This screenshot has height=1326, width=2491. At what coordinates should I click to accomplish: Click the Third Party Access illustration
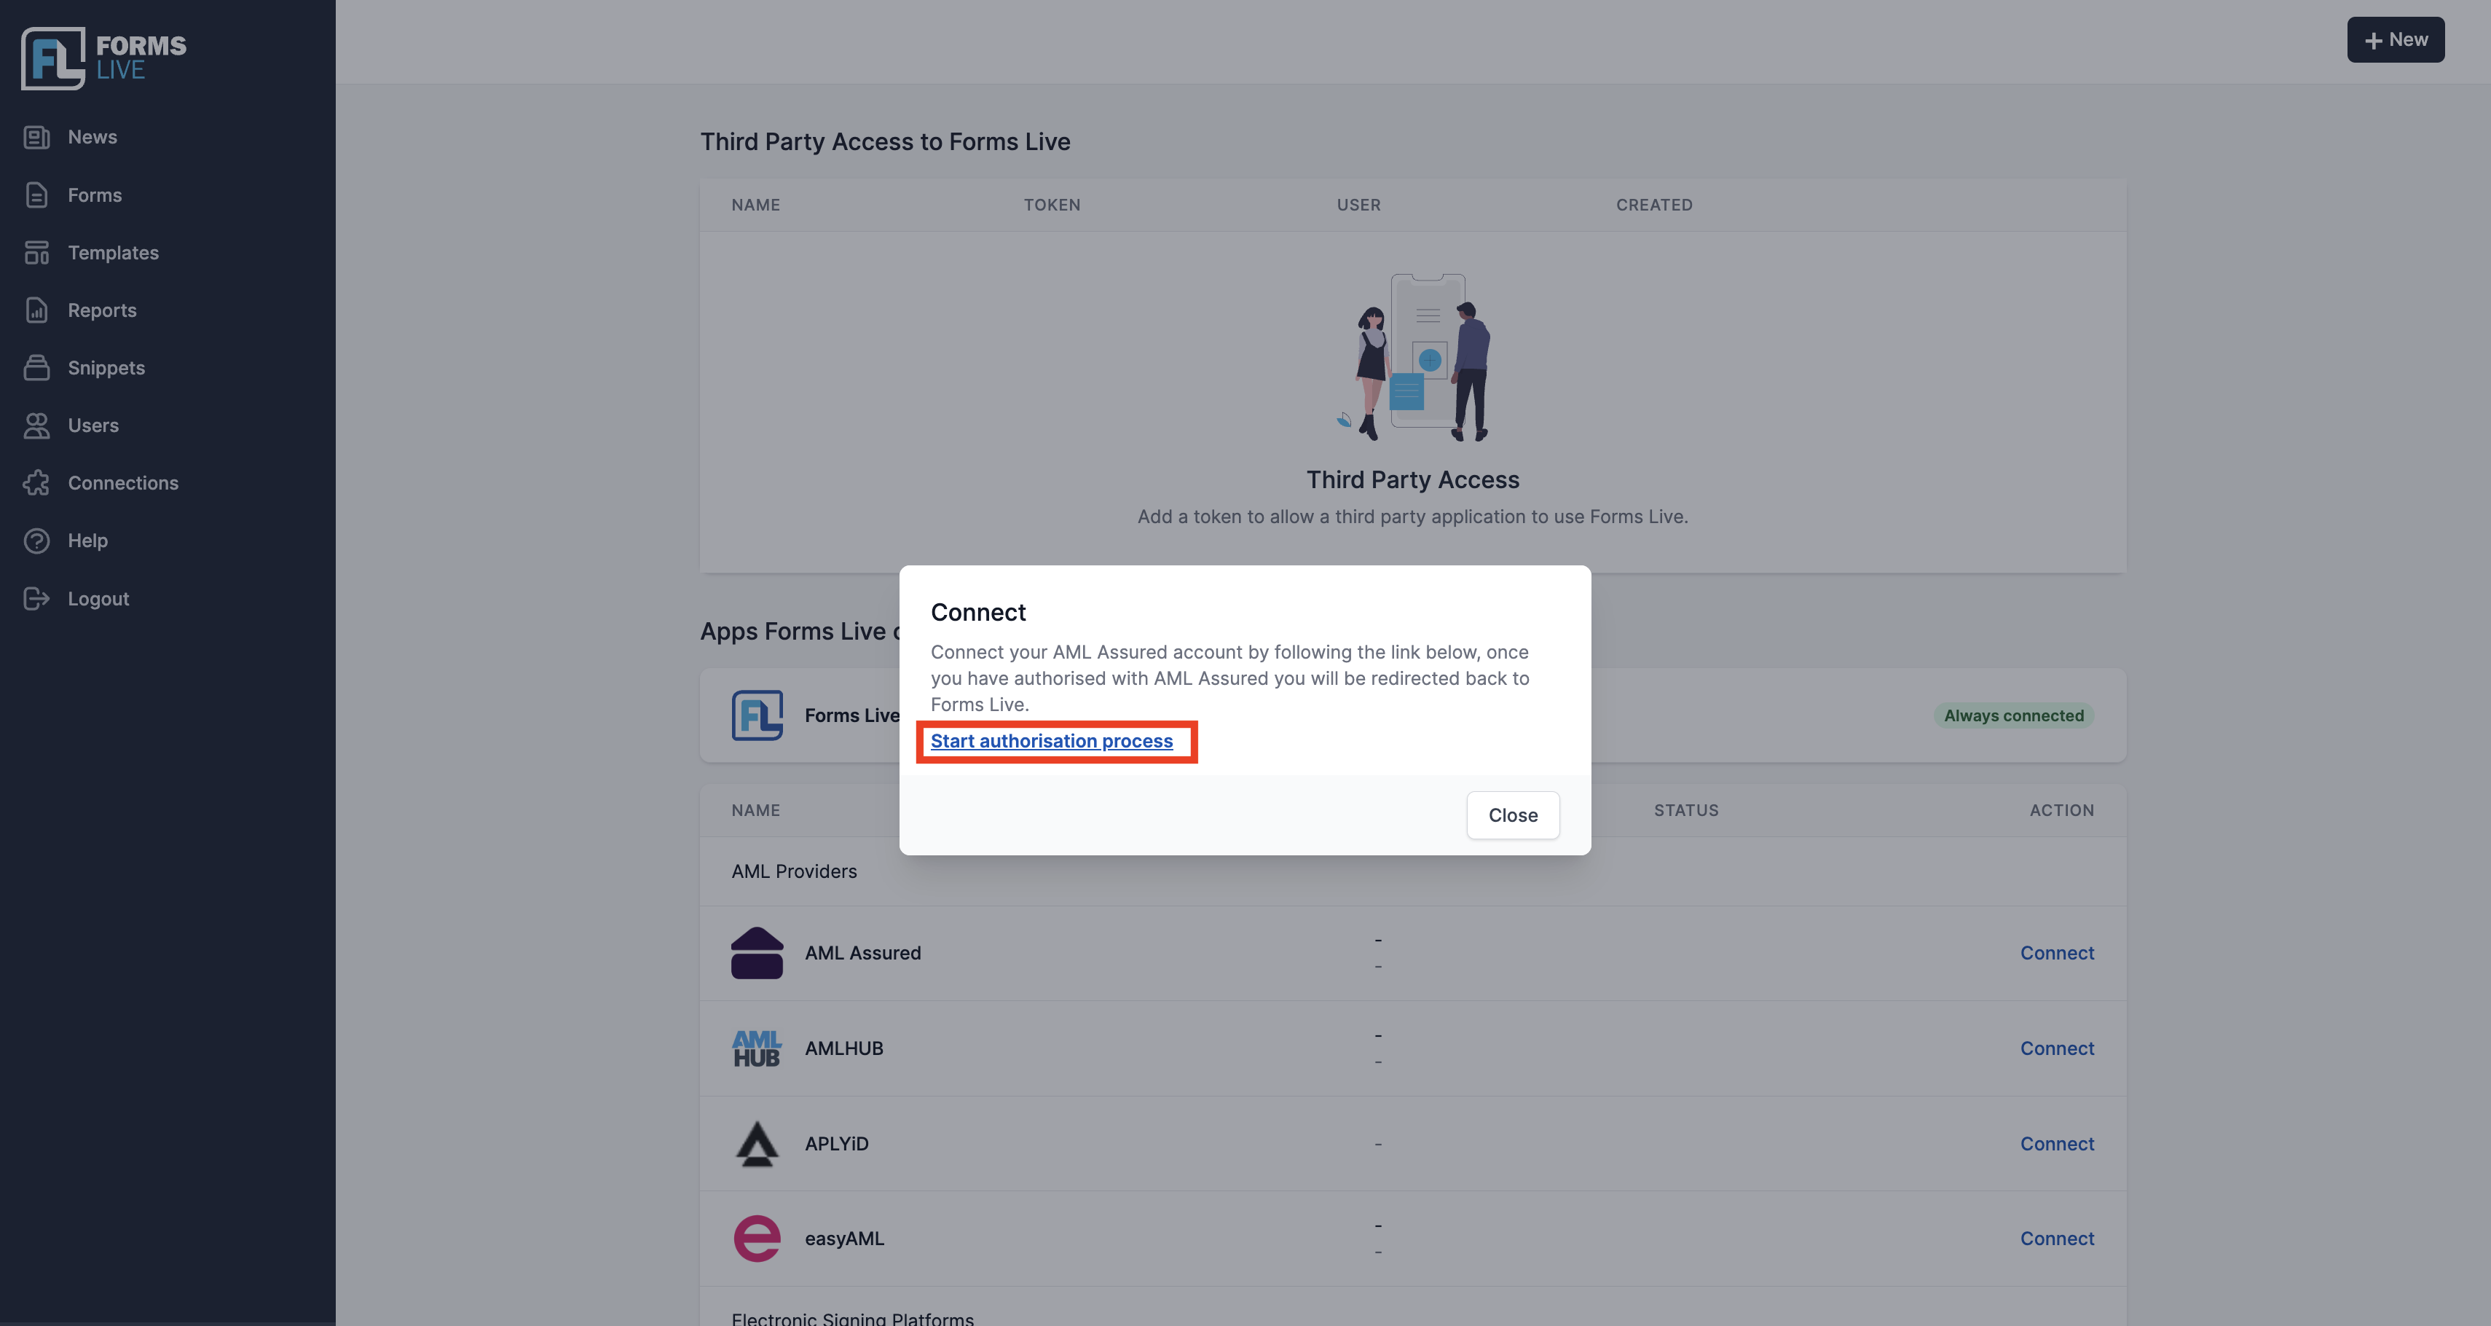[1413, 357]
